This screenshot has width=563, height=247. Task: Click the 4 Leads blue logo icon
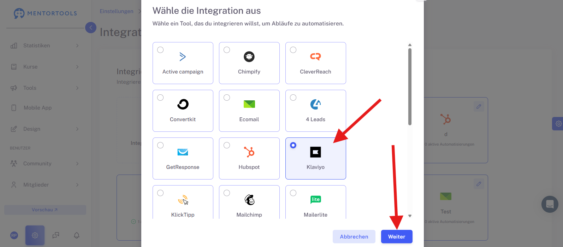315,104
